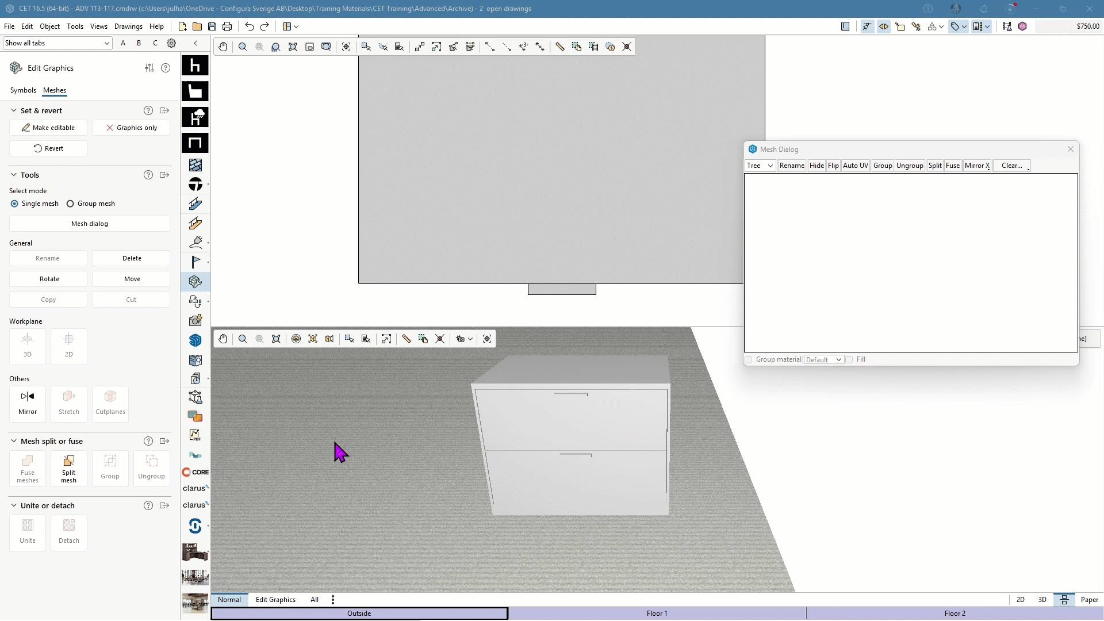Click select rectangle tool in 2D toolbar
Screen dimensions: 1104x621
click(366, 47)
